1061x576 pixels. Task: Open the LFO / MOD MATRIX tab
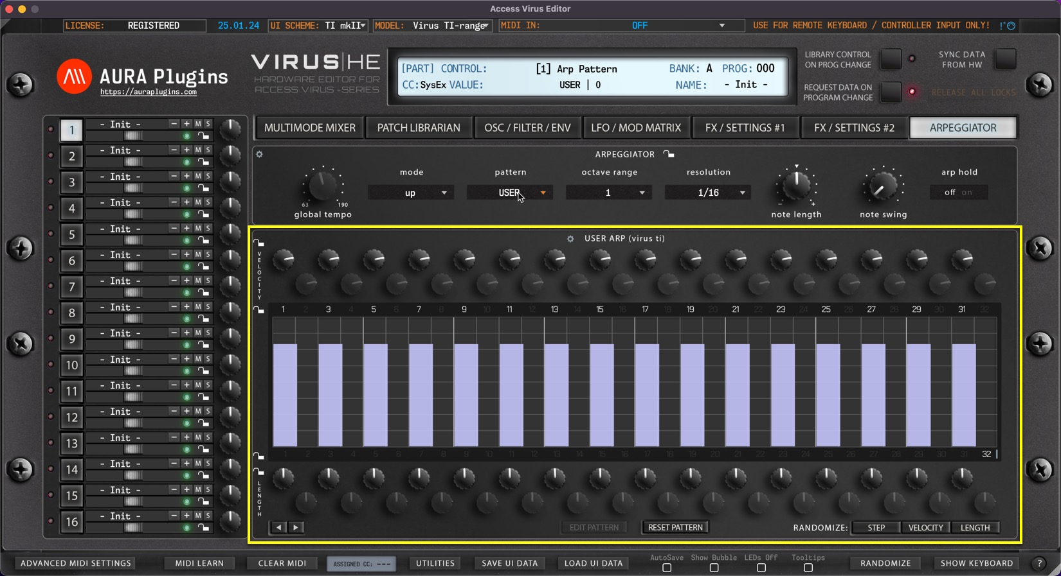tap(636, 128)
